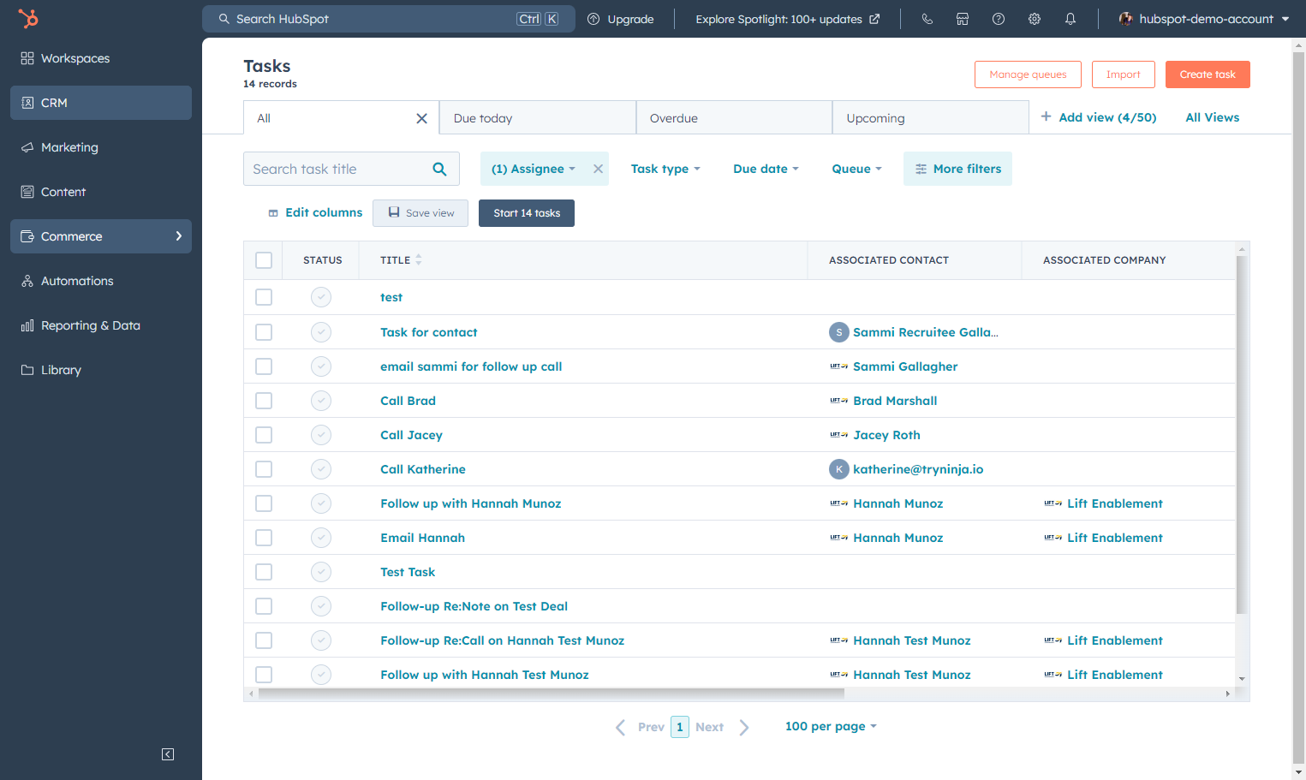Tick the checkbox for 'Call Katherine'
This screenshot has height=780, width=1306.
click(x=264, y=469)
